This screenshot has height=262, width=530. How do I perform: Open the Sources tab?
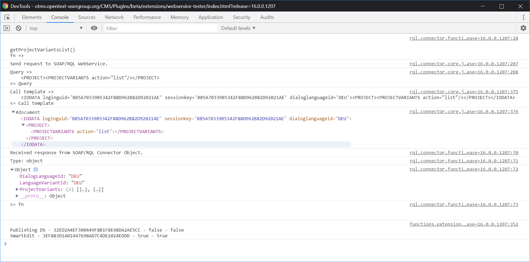tap(87, 17)
